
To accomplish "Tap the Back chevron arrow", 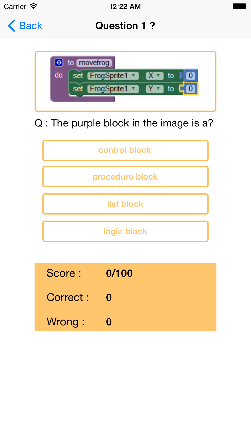I will coord(12,26).
